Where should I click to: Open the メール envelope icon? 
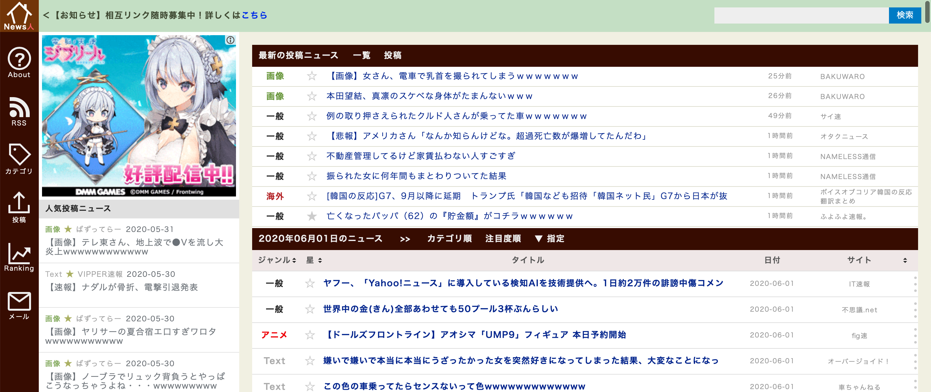pyautogui.click(x=19, y=306)
